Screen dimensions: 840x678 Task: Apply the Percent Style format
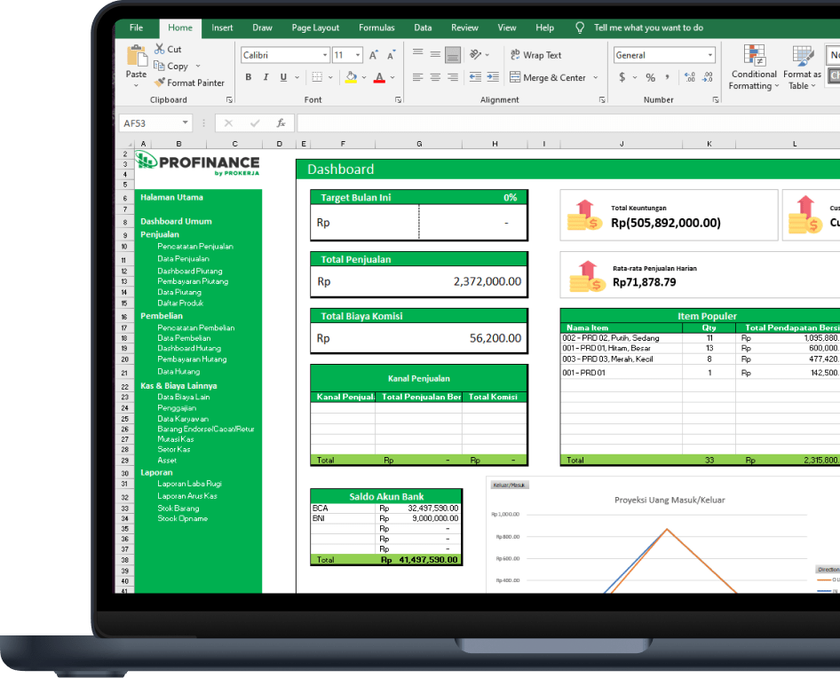(x=650, y=78)
